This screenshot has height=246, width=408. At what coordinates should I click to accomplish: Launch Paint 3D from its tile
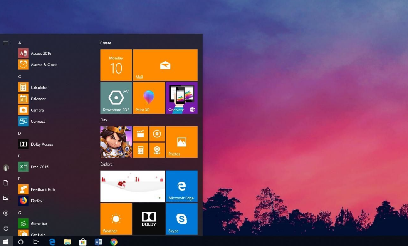click(149, 97)
